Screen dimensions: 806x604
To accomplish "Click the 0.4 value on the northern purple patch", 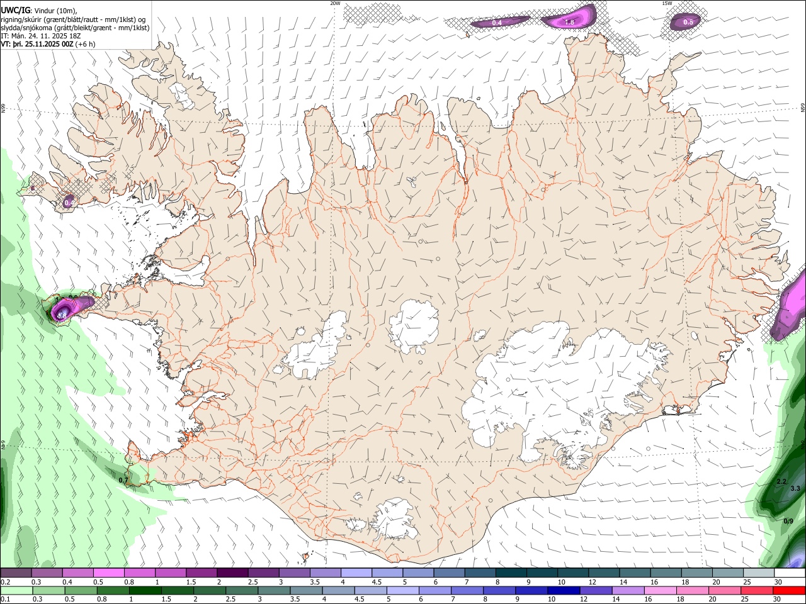I will point(497,23).
